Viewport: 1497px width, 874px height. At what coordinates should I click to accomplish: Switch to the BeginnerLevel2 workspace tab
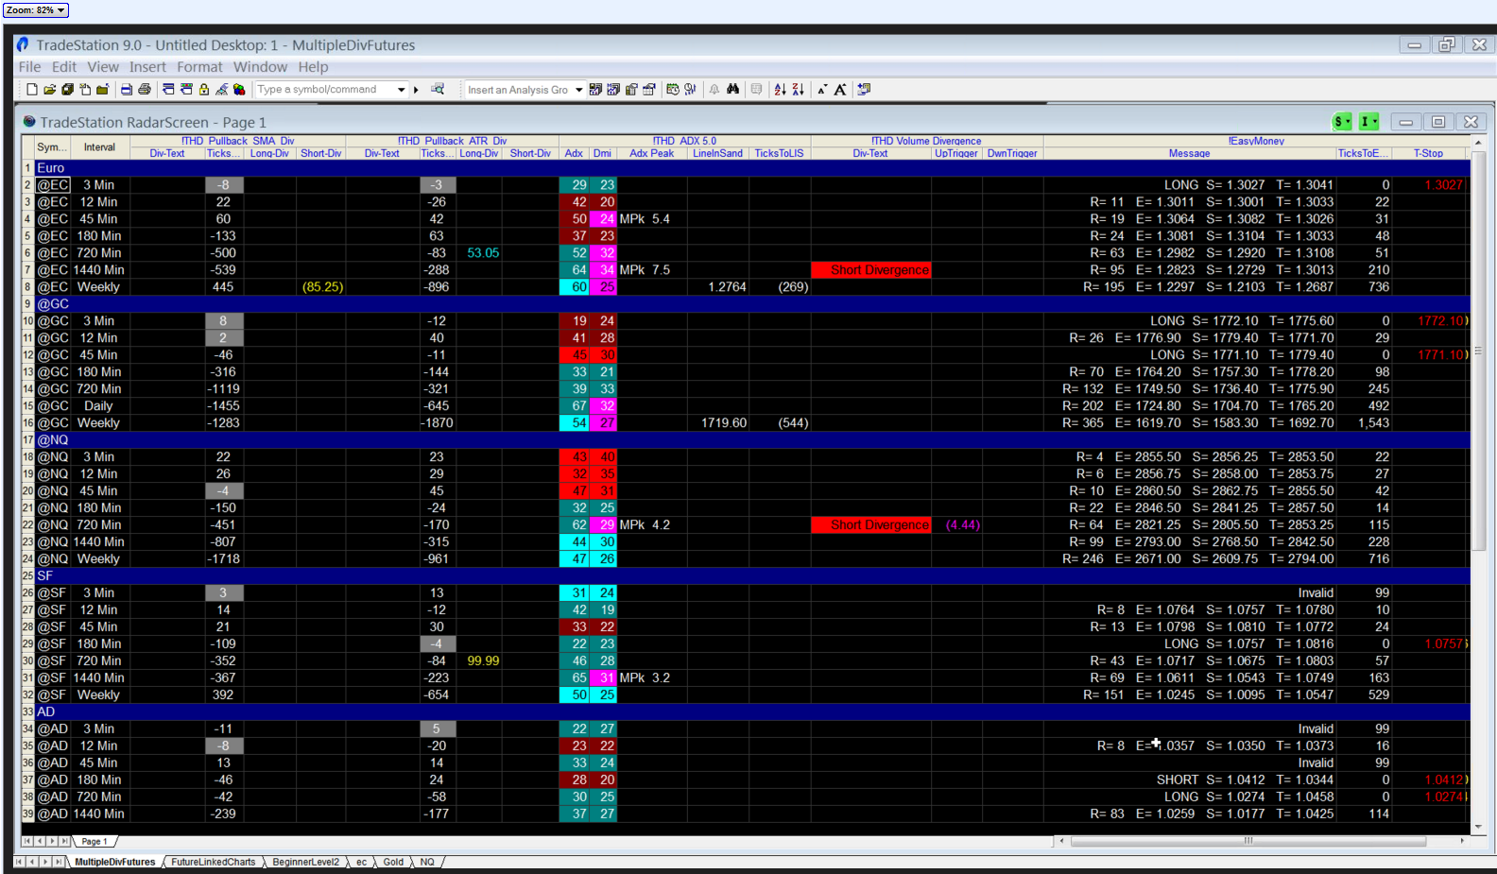(305, 862)
